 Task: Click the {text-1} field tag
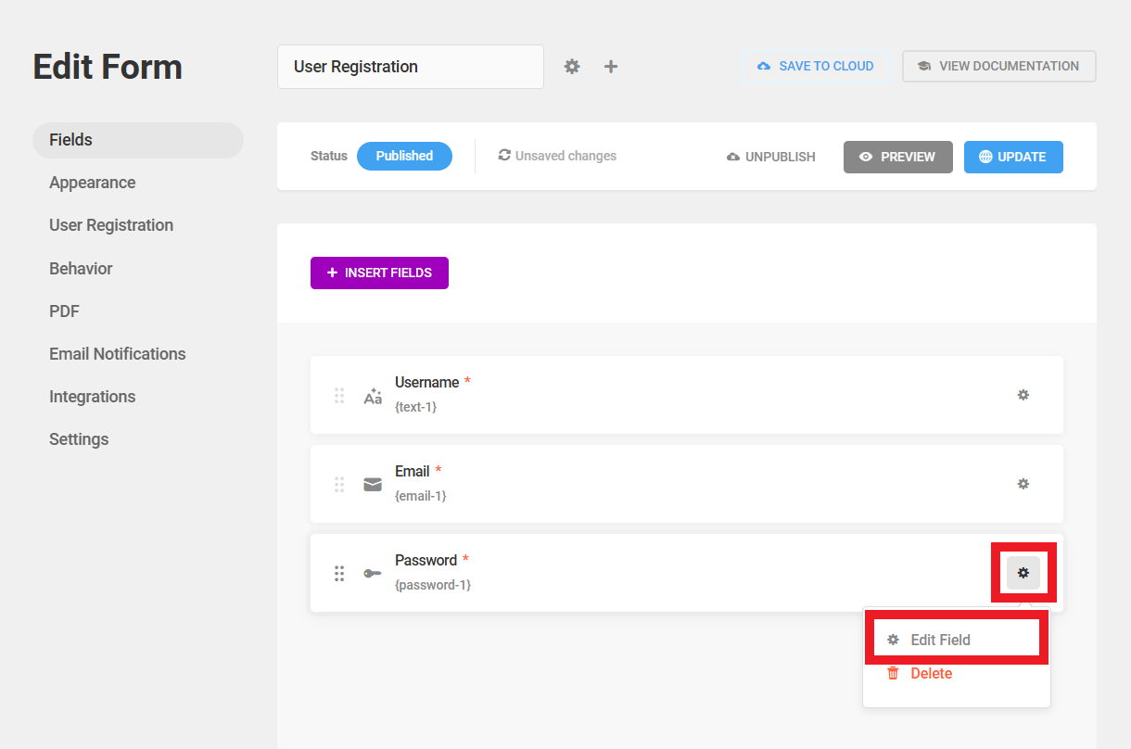[415, 407]
